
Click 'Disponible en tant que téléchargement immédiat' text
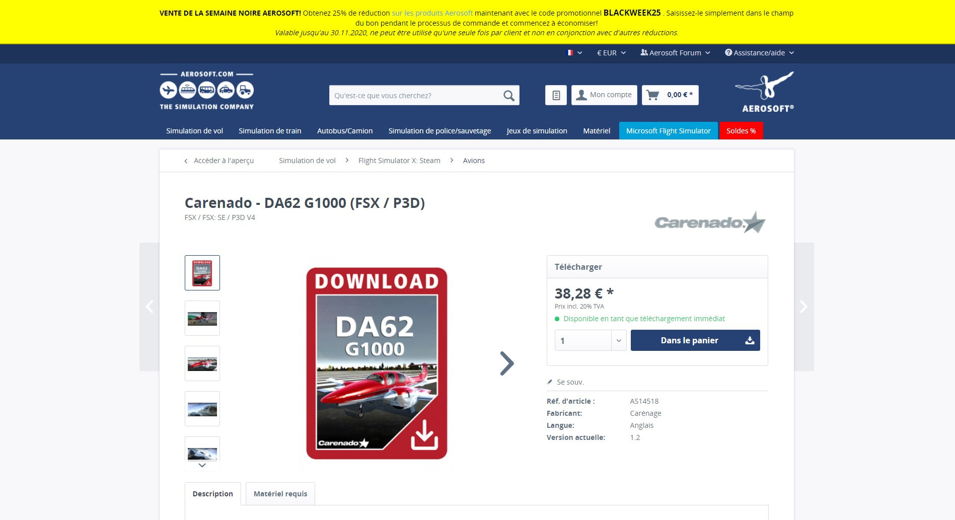point(644,319)
